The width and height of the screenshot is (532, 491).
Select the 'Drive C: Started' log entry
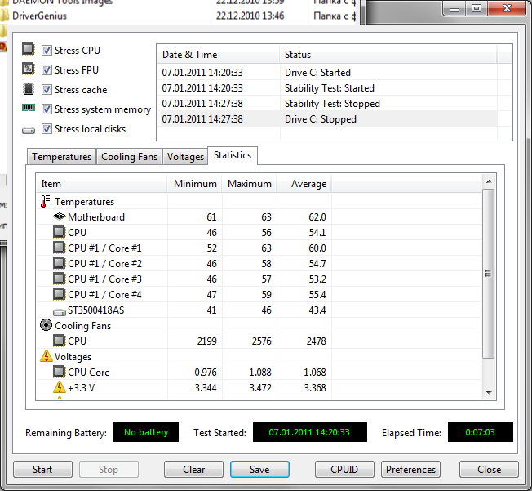click(x=327, y=73)
